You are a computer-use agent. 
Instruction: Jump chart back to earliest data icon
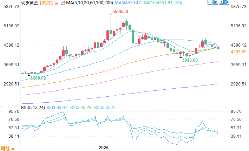(x=216, y=2)
